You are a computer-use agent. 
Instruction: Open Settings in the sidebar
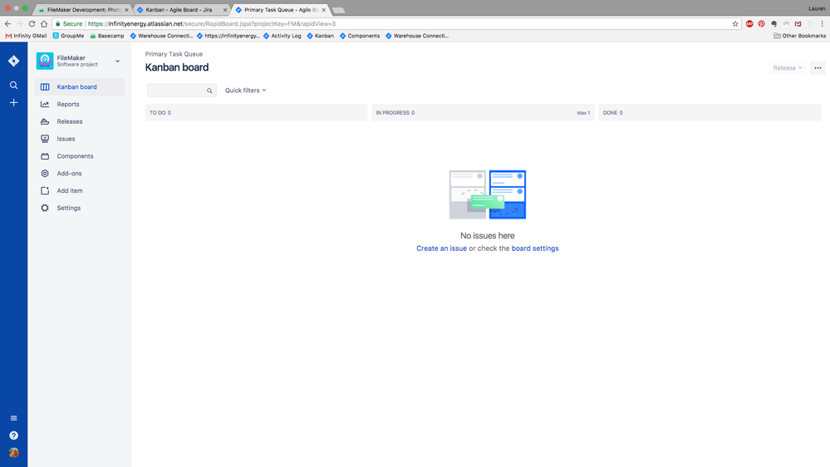point(80,208)
